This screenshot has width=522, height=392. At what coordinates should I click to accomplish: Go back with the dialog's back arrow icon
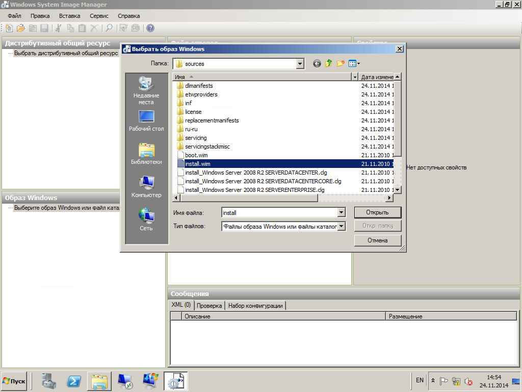click(317, 63)
